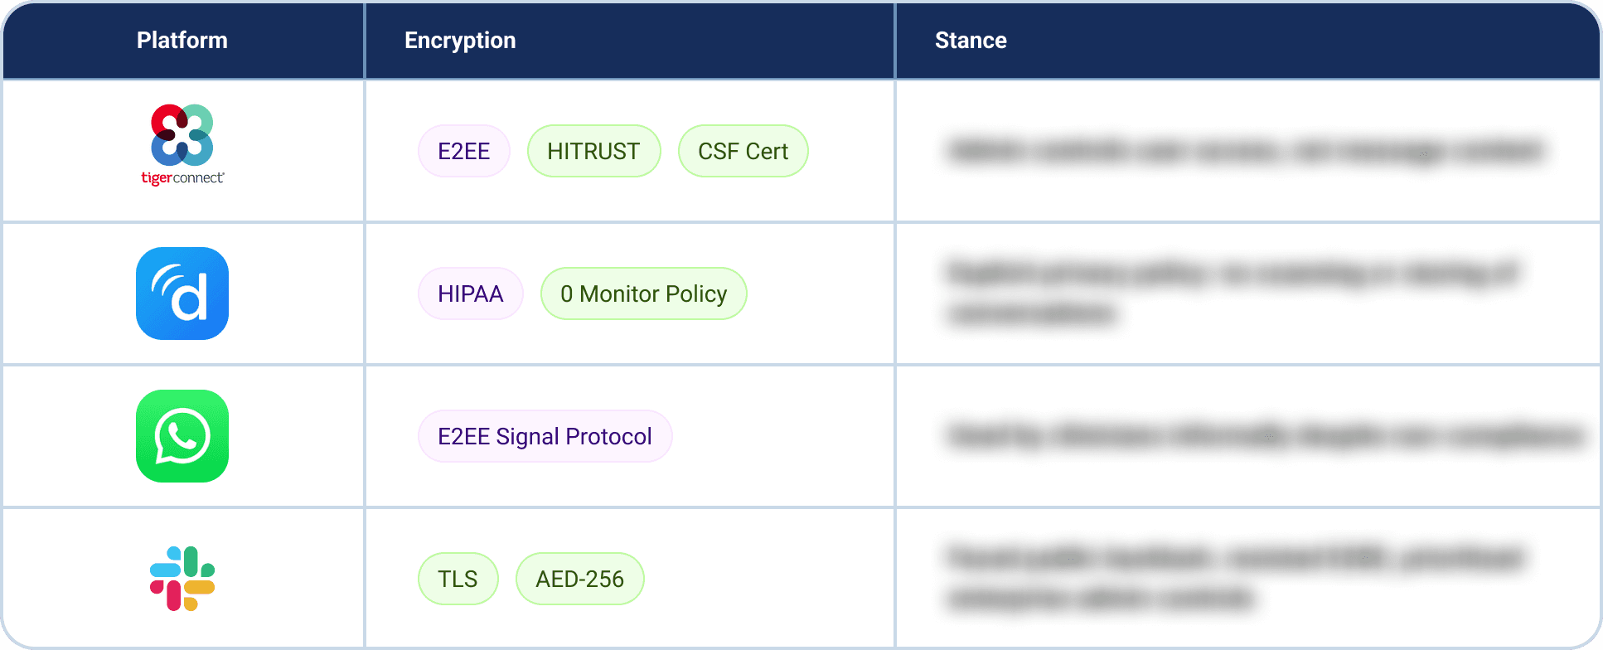This screenshot has width=1603, height=650.
Task: Click the HITRUST badge
Action: pos(593,151)
